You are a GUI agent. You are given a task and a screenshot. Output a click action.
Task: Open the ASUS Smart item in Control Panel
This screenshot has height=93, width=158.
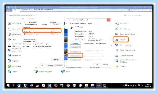(x=14, y=24)
